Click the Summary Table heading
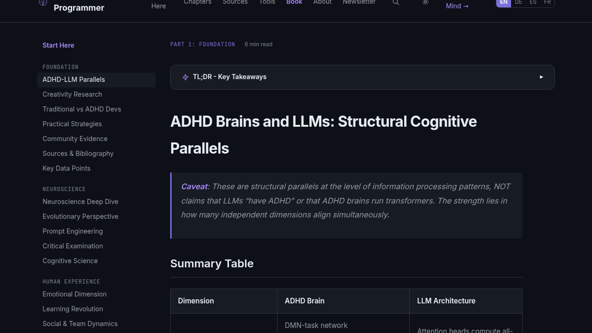592x333 pixels. point(212,264)
